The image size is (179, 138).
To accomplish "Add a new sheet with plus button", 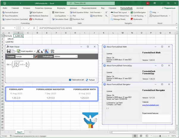I will [30, 132].
